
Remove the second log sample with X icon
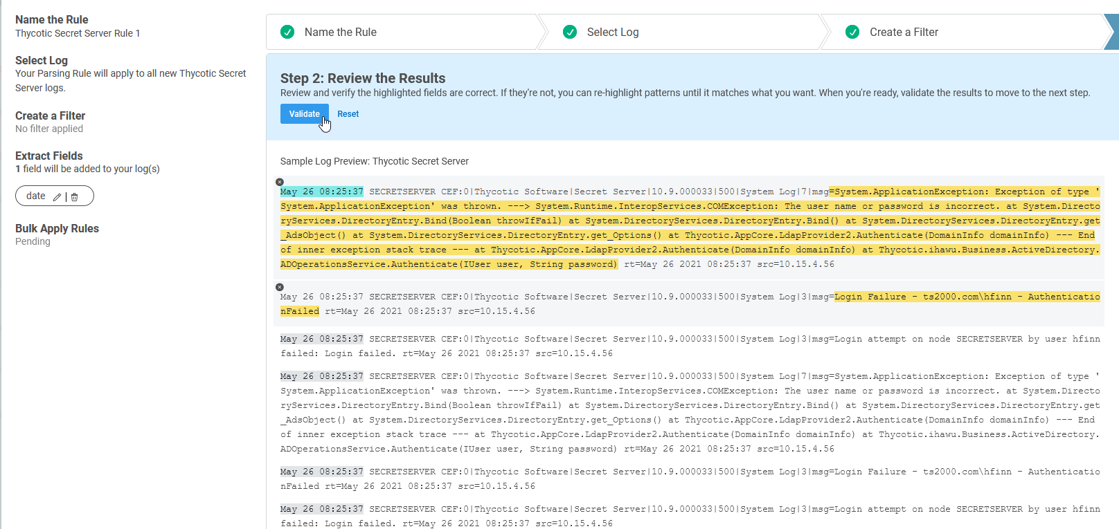click(x=280, y=287)
